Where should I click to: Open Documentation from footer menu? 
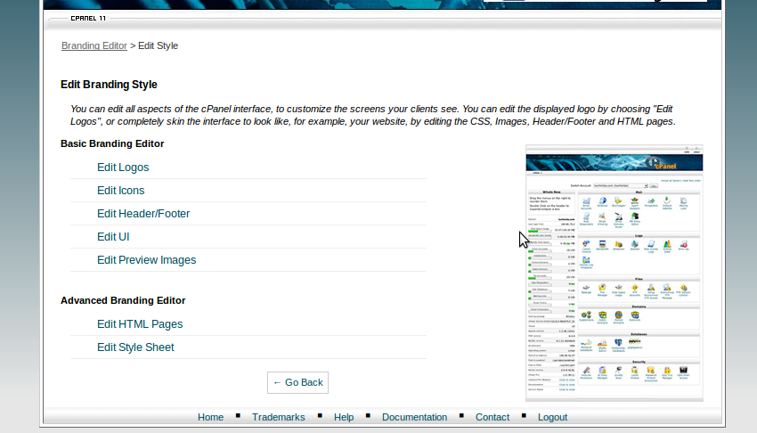pos(414,417)
